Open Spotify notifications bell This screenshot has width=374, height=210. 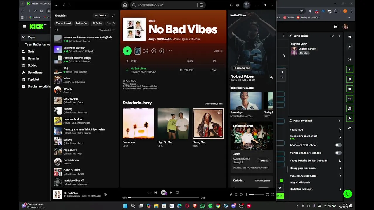tap(231, 5)
